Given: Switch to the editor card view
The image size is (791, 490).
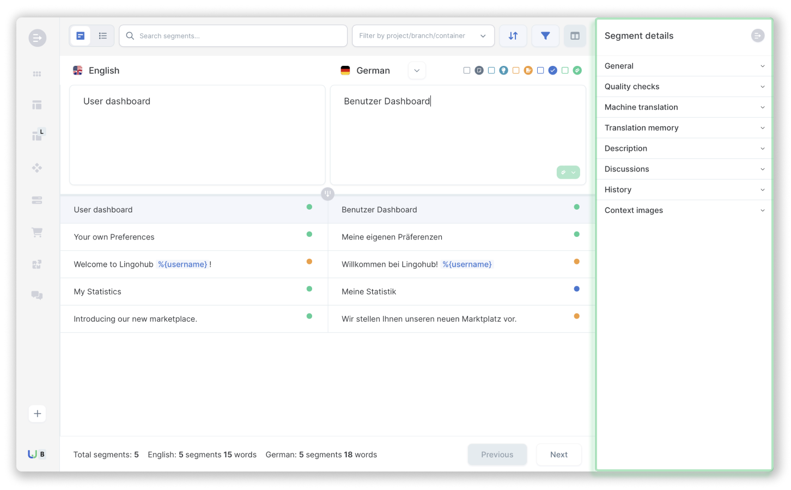Looking at the screenshot, I should coord(81,36).
